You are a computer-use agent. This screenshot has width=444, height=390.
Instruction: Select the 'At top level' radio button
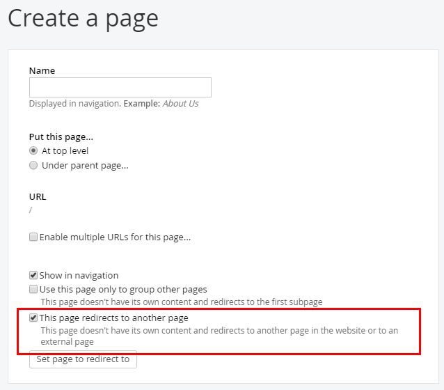click(x=33, y=150)
